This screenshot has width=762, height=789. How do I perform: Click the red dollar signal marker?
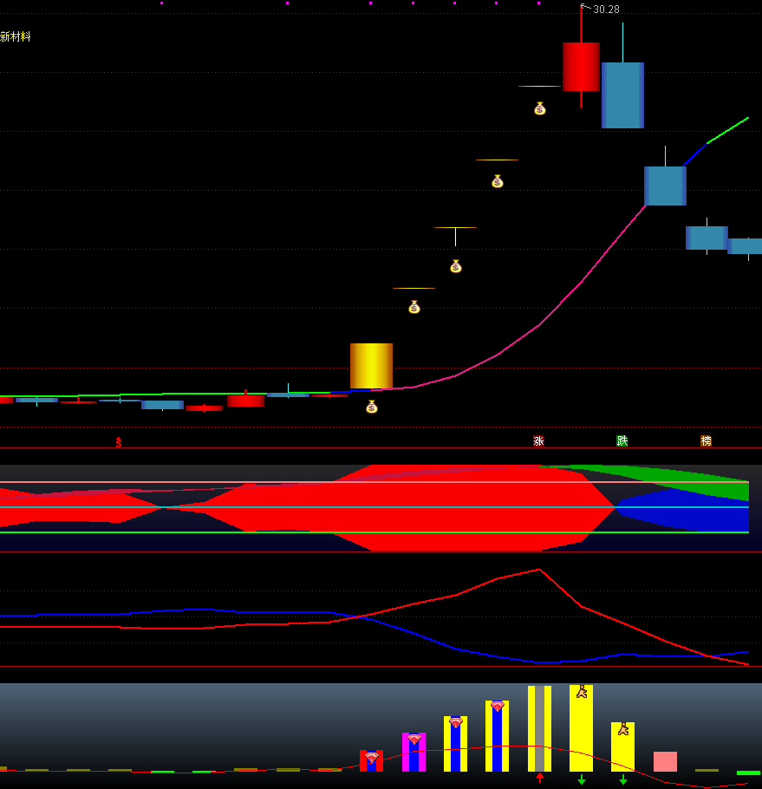coord(119,442)
